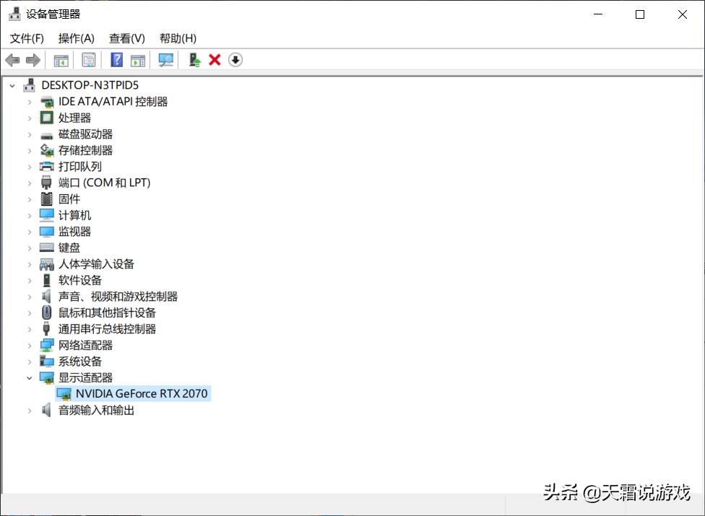The height and width of the screenshot is (516, 705).
Task: Select the 音频输入和输出 tree label
Action: 96,410
